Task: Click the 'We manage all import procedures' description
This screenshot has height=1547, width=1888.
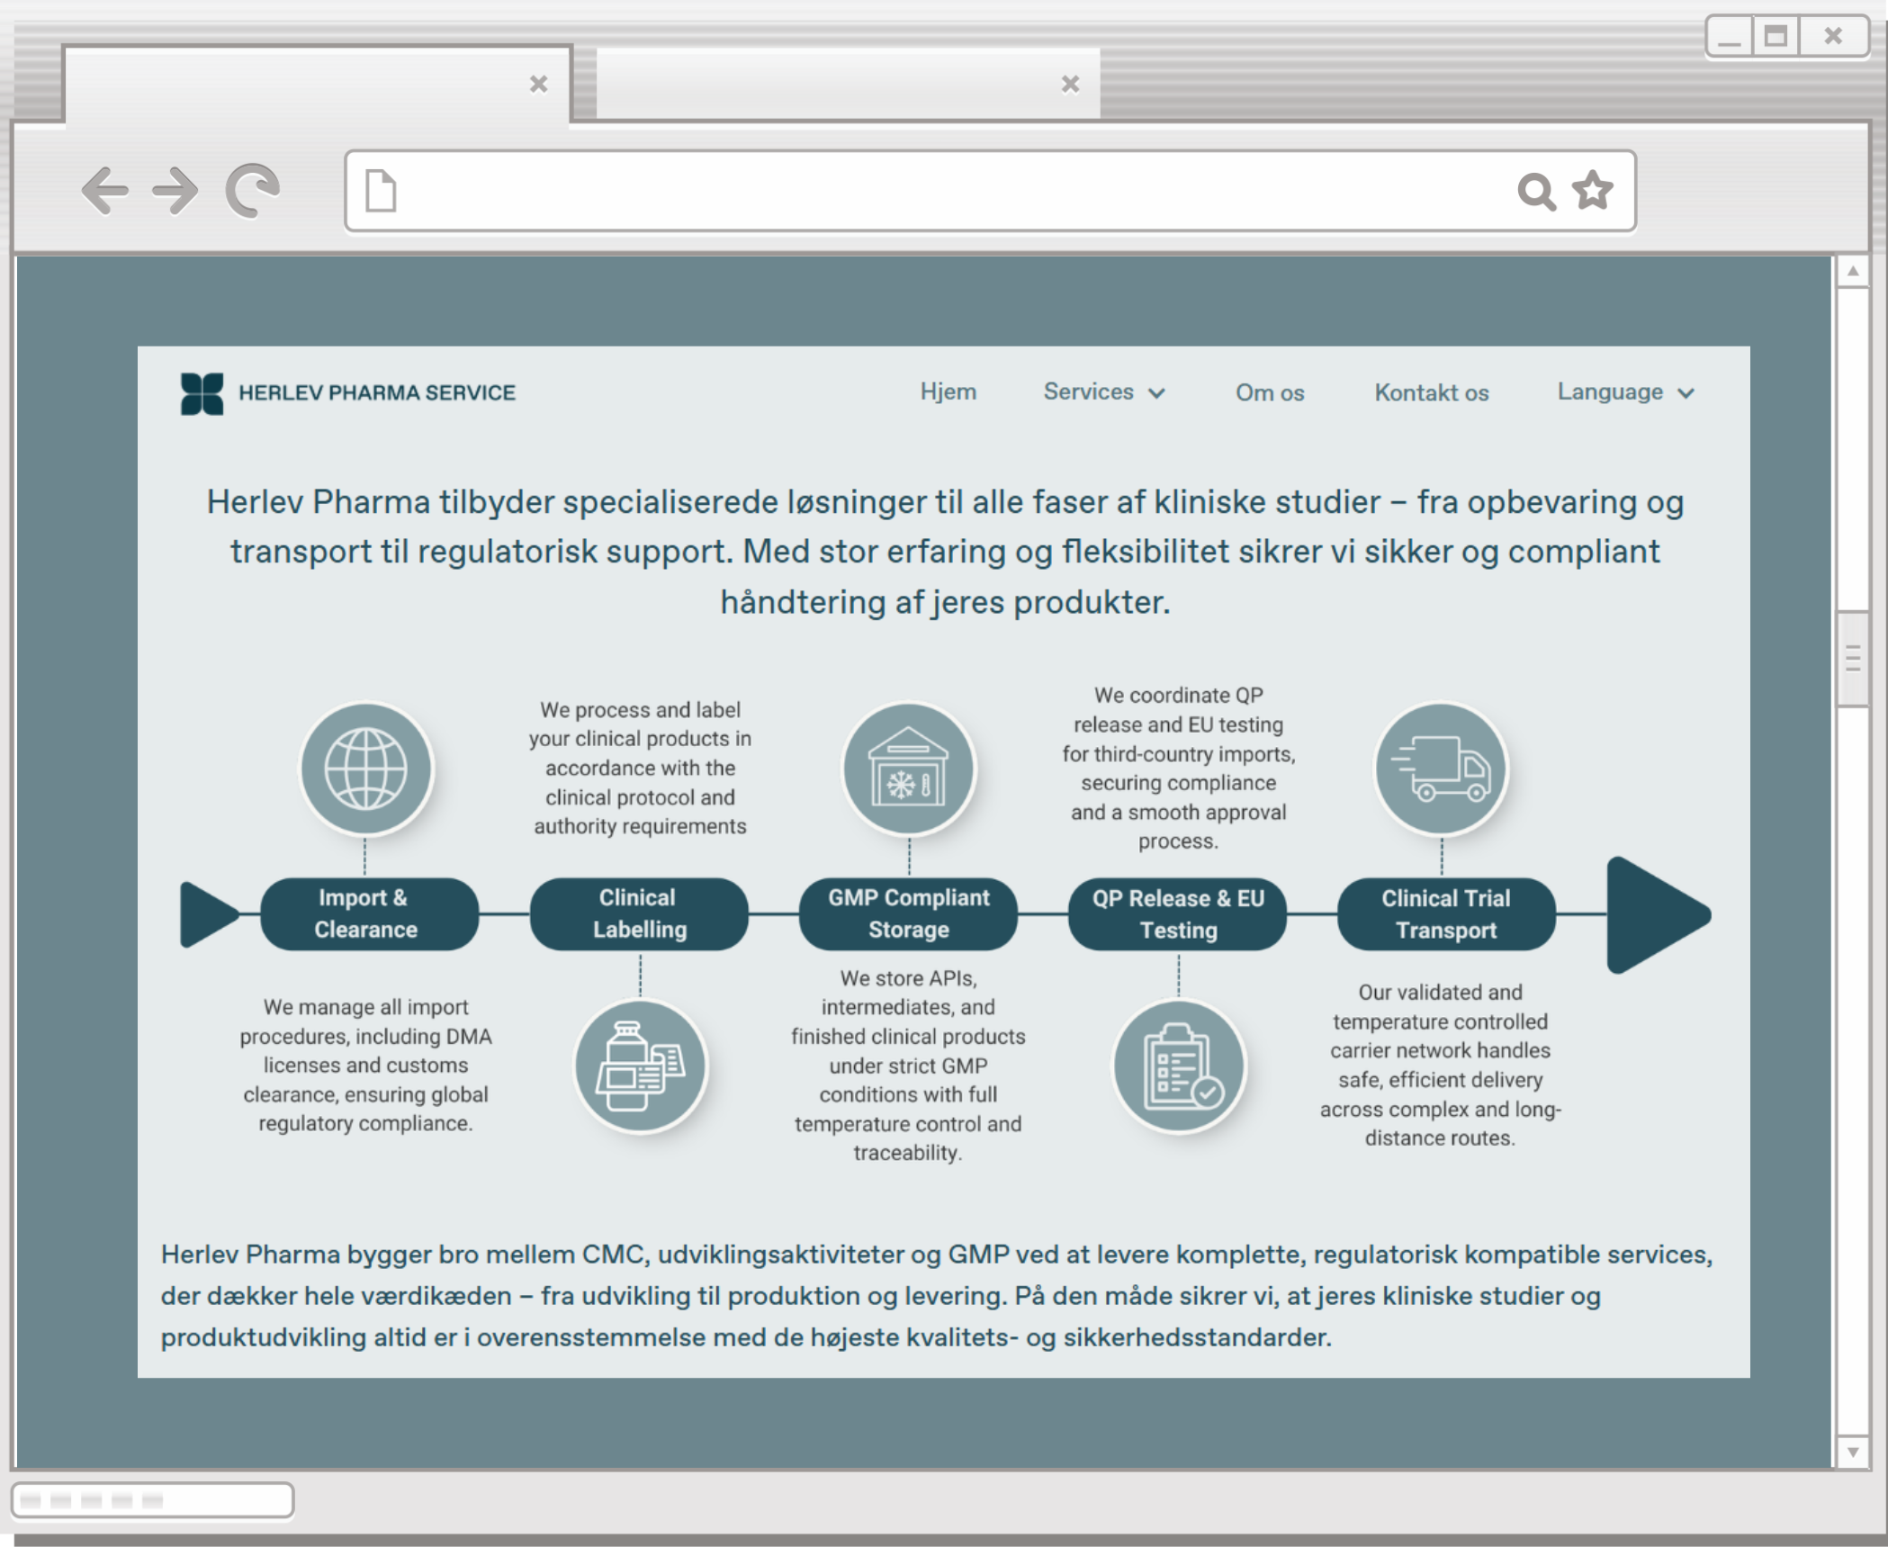Action: click(365, 1066)
